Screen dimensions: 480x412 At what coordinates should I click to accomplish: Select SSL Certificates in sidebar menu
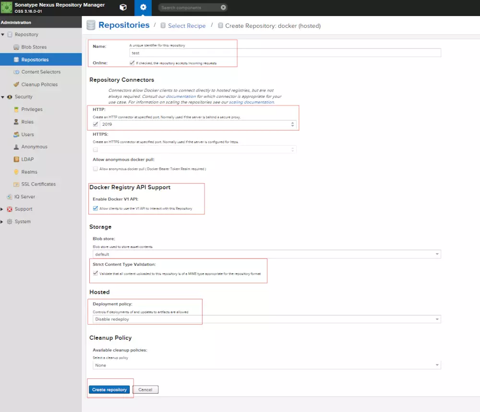(38, 184)
